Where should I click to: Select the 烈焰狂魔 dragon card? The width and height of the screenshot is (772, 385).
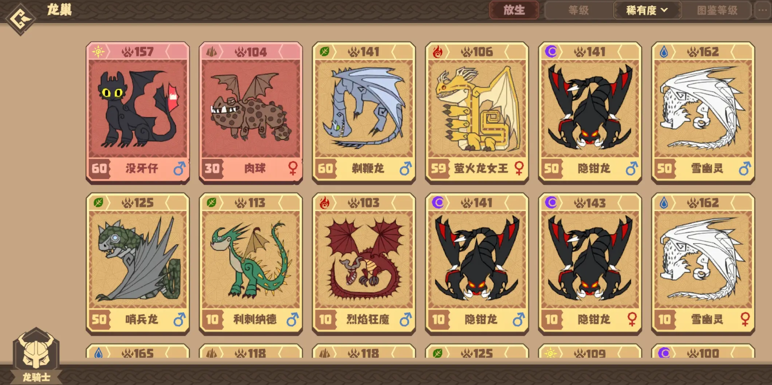click(364, 264)
